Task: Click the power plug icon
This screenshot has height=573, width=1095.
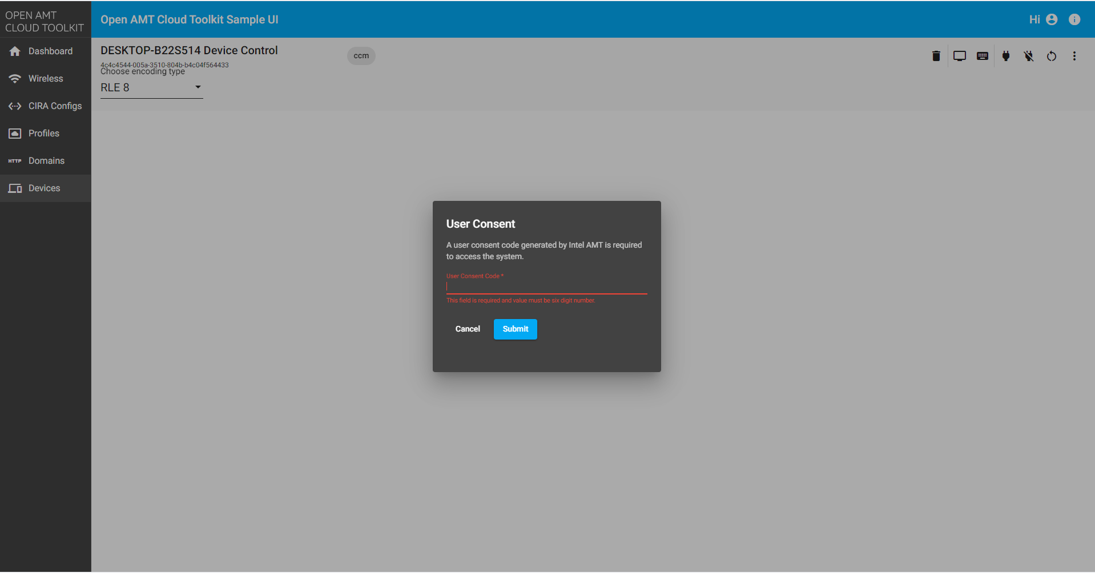Action: coord(1006,56)
